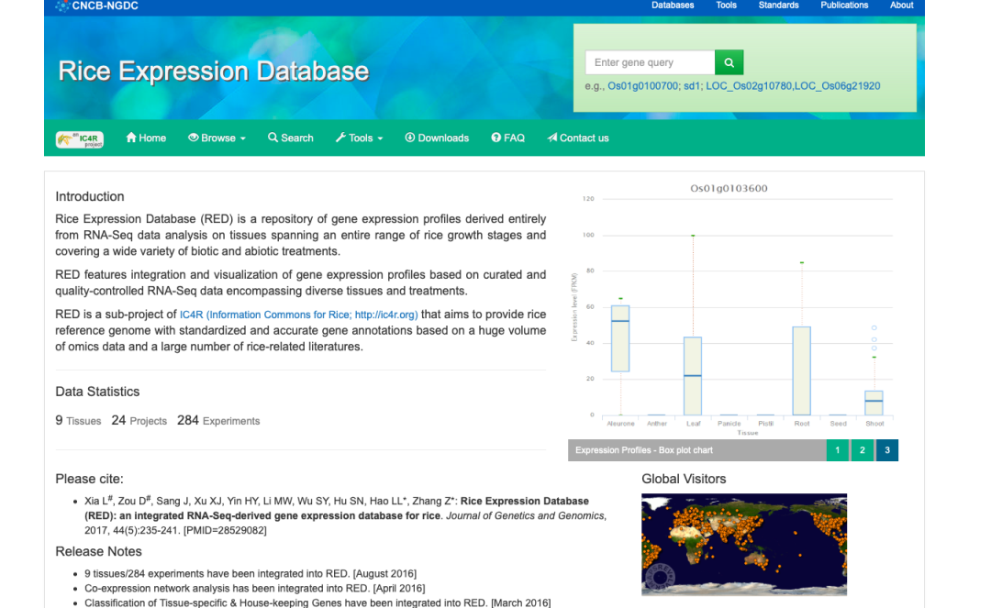Click the IC4R project logo

80,138
